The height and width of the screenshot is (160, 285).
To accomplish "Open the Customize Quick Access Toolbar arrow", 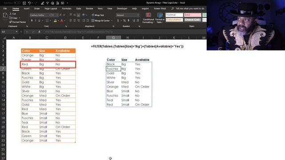I will point(67,3).
